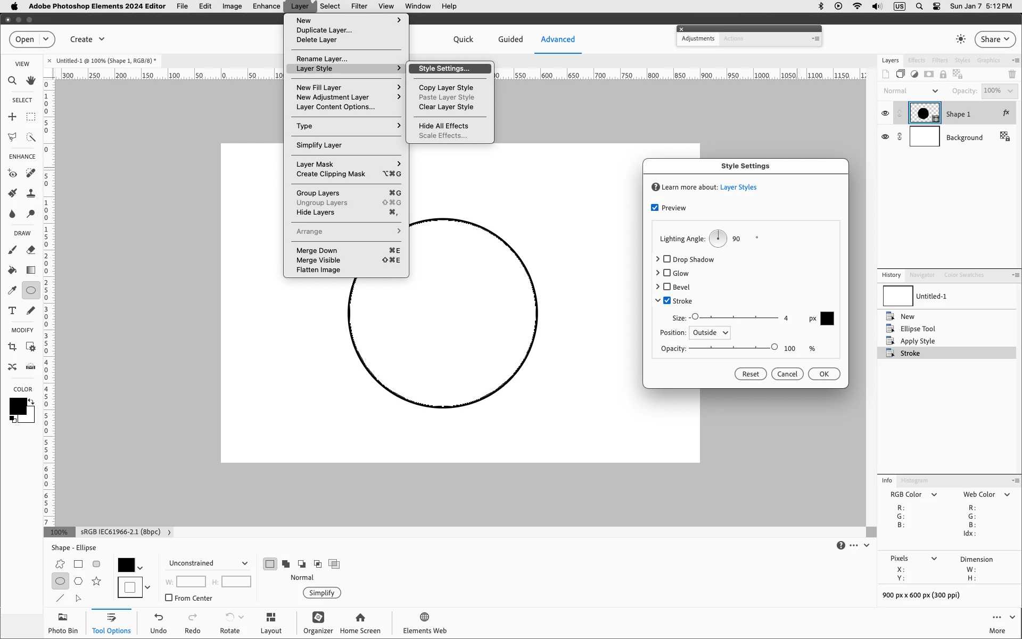1022x639 pixels.
Task: Click the black stroke color swatch
Action: 827,318
